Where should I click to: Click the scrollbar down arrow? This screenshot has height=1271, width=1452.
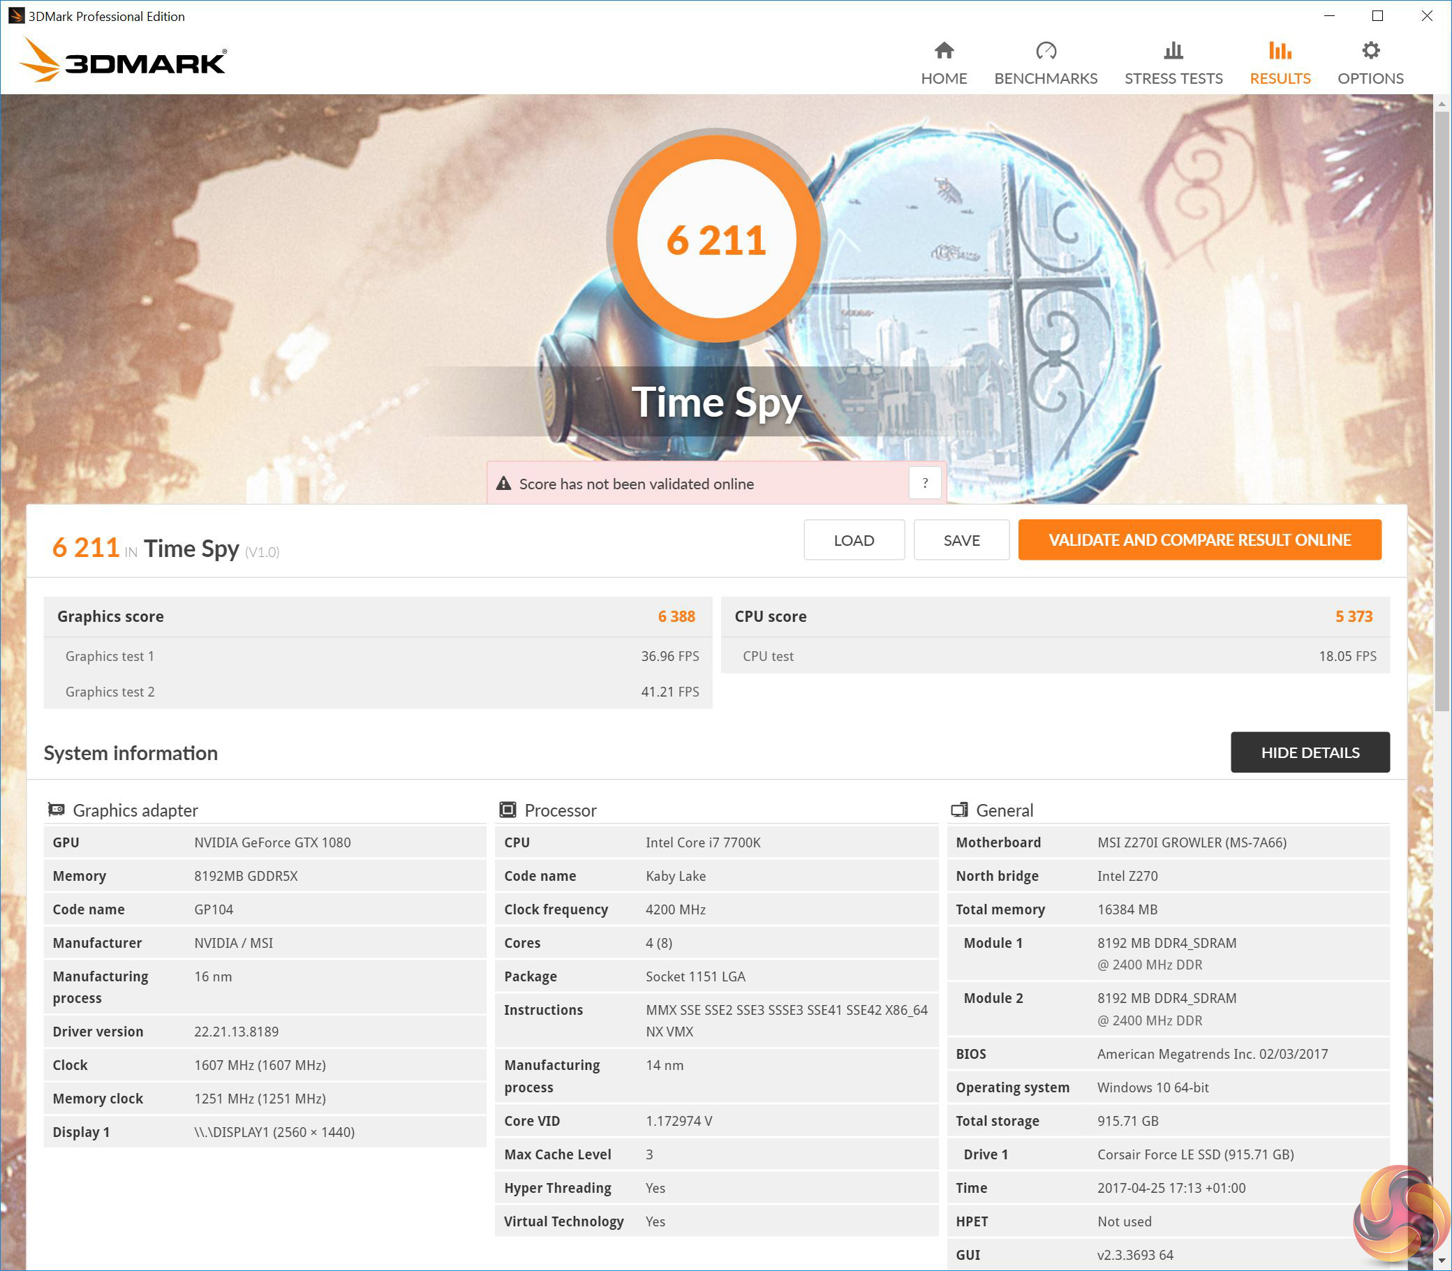pos(1442,1261)
